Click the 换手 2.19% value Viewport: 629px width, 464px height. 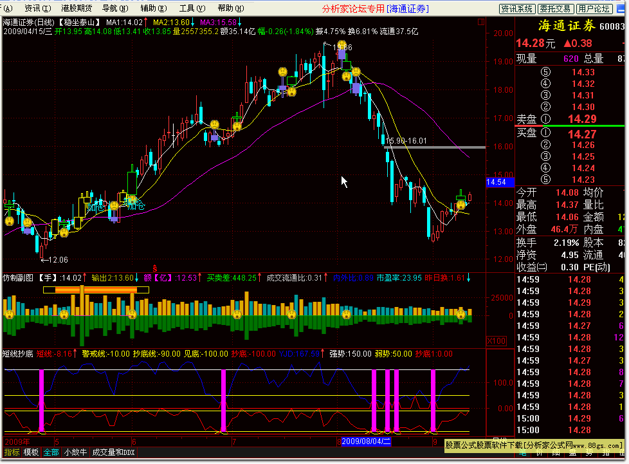pyautogui.click(x=566, y=243)
